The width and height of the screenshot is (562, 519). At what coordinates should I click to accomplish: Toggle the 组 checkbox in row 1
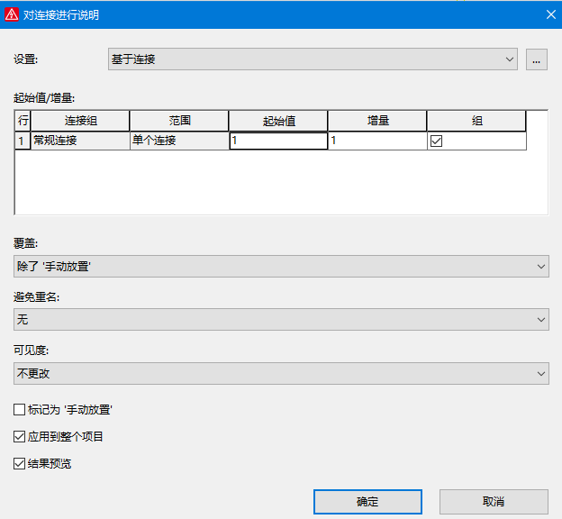(436, 141)
